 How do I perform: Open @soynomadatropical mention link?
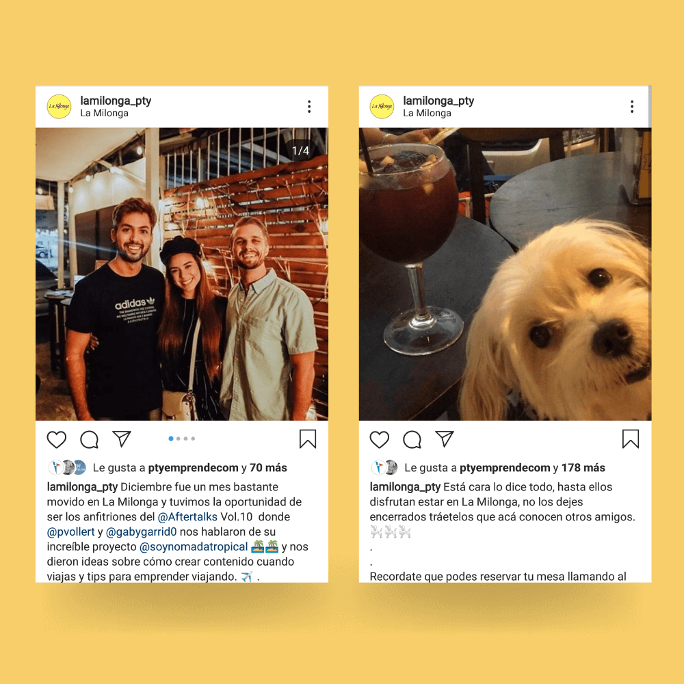tap(194, 547)
